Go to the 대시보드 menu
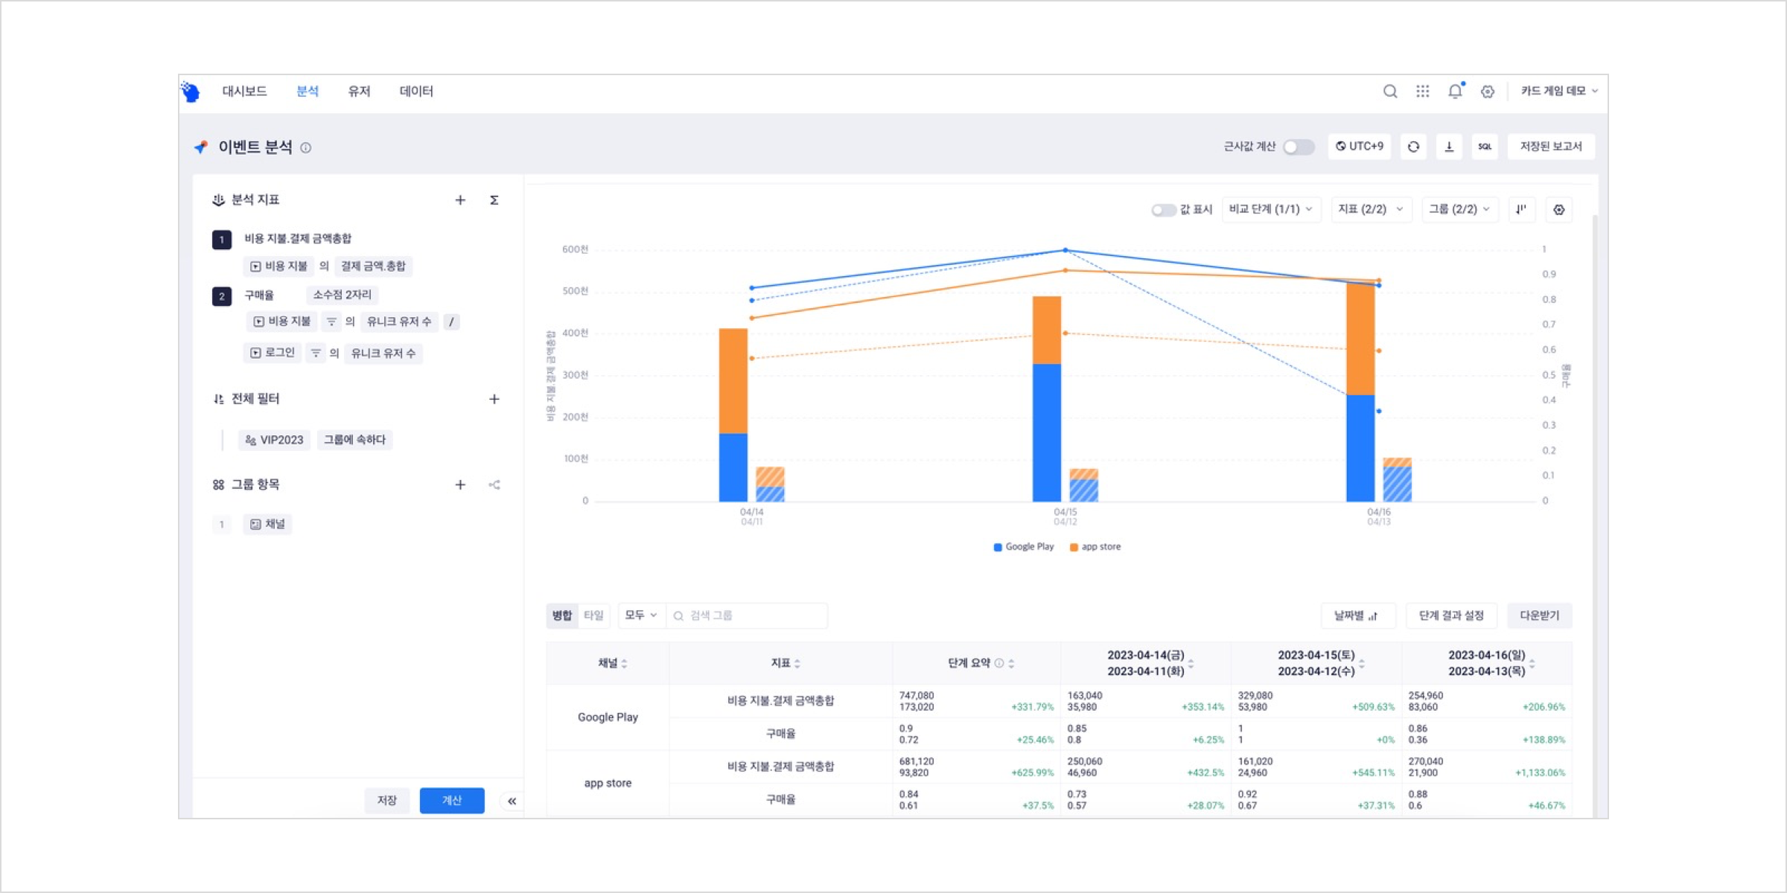This screenshot has height=893, width=1787. click(x=244, y=92)
